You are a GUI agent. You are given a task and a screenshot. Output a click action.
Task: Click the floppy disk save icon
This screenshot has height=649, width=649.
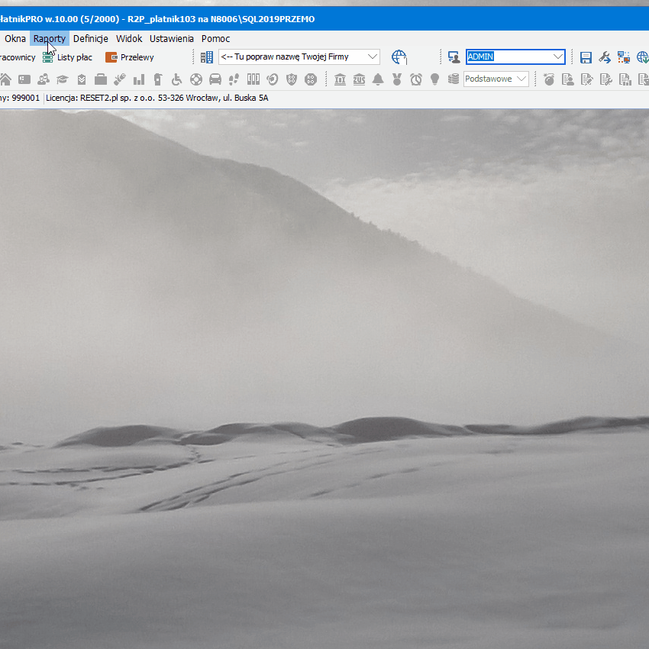[x=586, y=57]
